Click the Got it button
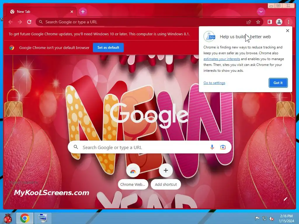 coord(278,83)
